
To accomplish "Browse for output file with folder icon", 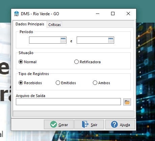I will pos(127,102).
